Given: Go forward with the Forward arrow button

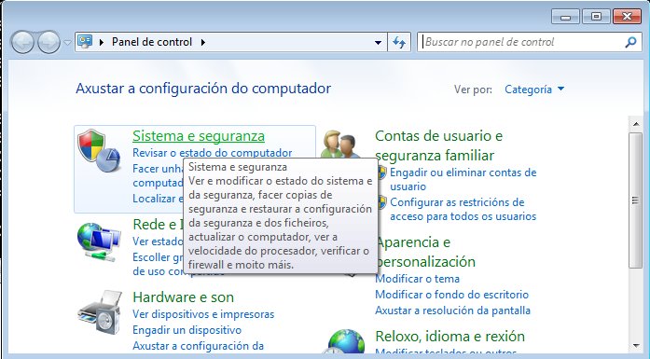Looking at the screenshot, I should tap(48, 42).
